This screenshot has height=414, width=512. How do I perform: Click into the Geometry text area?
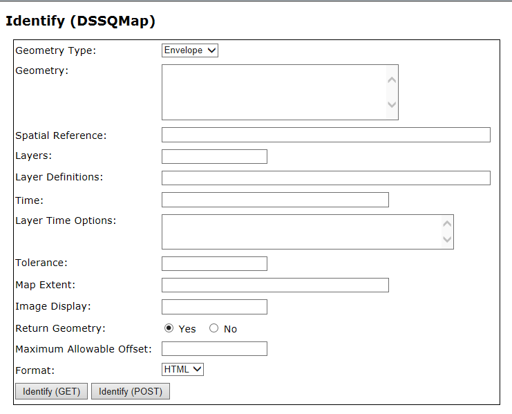tap(274, 92)
